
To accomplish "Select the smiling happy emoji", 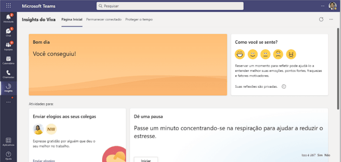I will 252,54.
